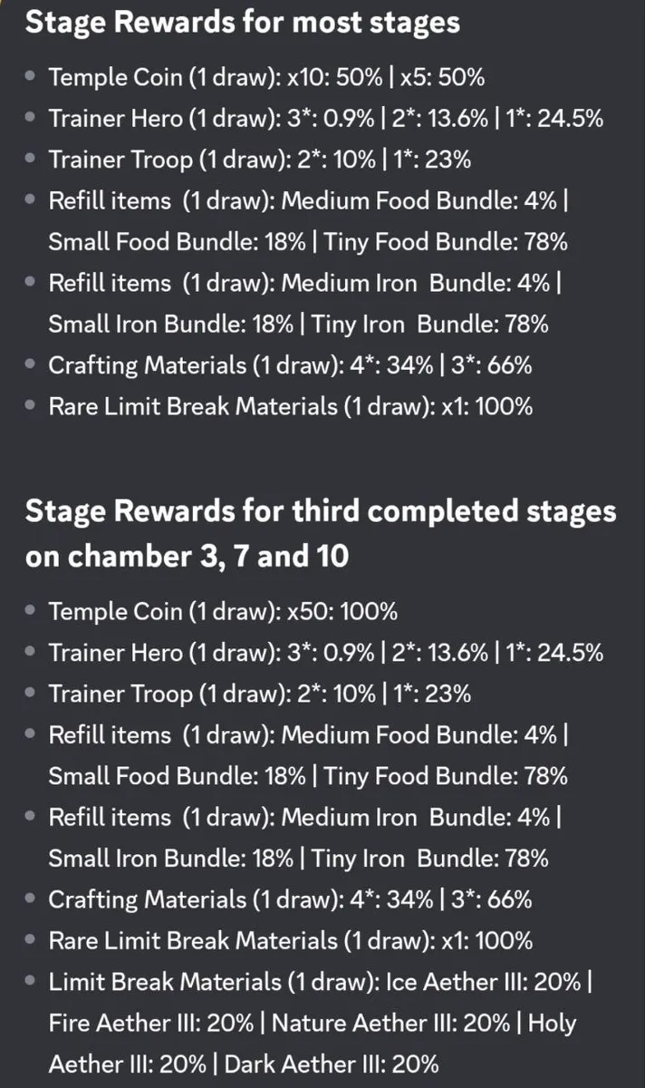Click the 'Stage Rewards for most stages' heading
This screenshot has height=1088, width=645.
[243, 22]
